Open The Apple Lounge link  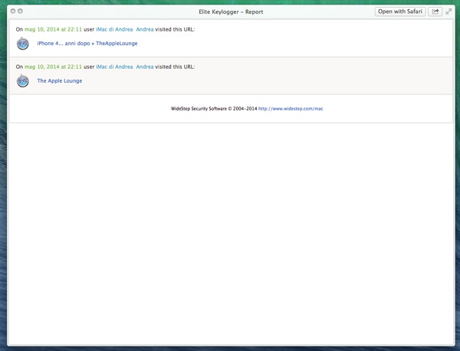point(60,81)
